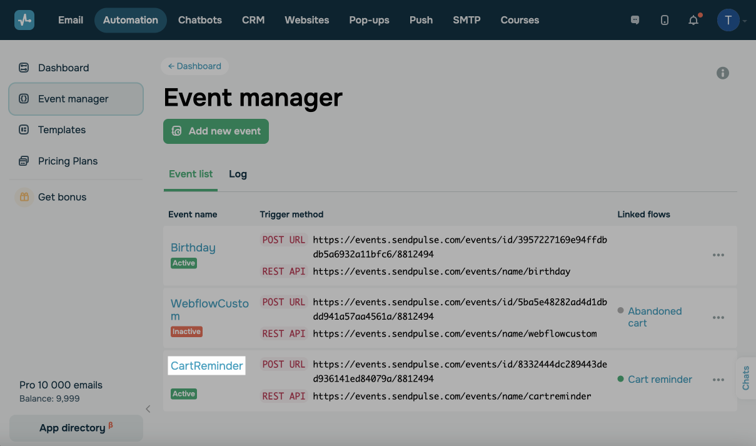Click the info icon near page title

click(x=723, y=73)
